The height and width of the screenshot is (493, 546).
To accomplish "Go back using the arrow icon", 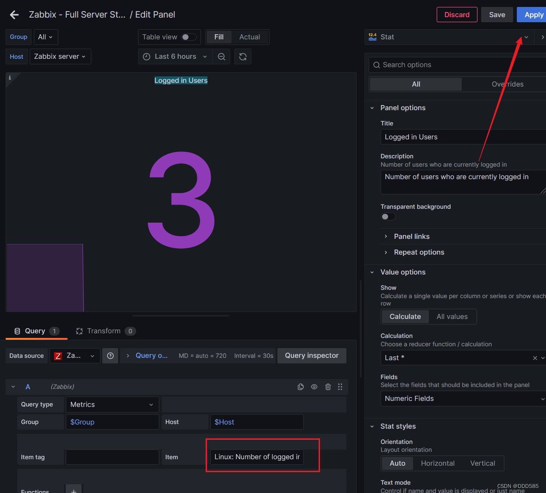I will [14, 15].
